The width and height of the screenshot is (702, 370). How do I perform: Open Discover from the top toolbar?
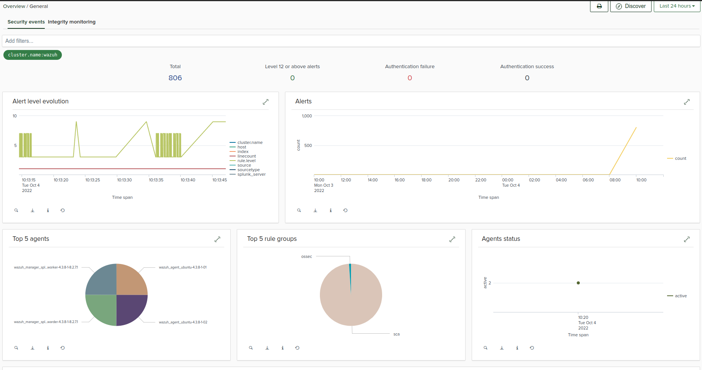point(631,6)
